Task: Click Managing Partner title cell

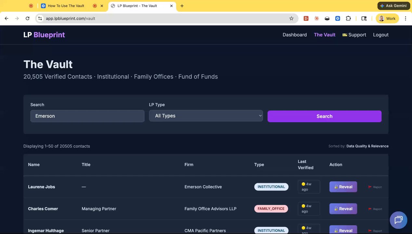Action: pos(99,209)
